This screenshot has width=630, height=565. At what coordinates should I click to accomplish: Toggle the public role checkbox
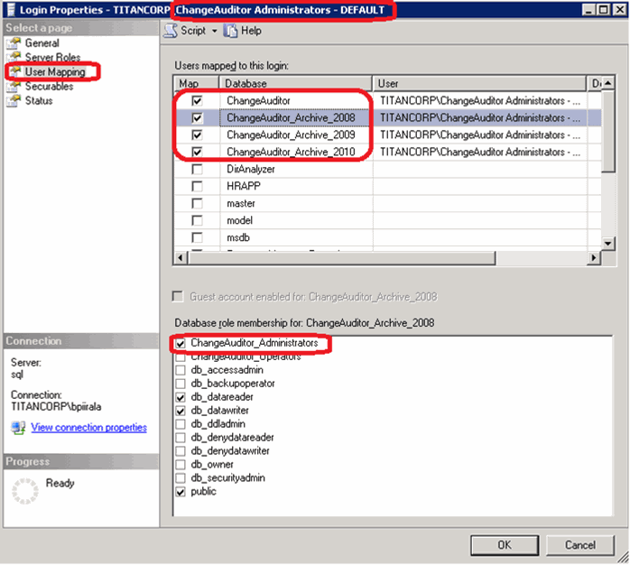(x=181, y=492)
